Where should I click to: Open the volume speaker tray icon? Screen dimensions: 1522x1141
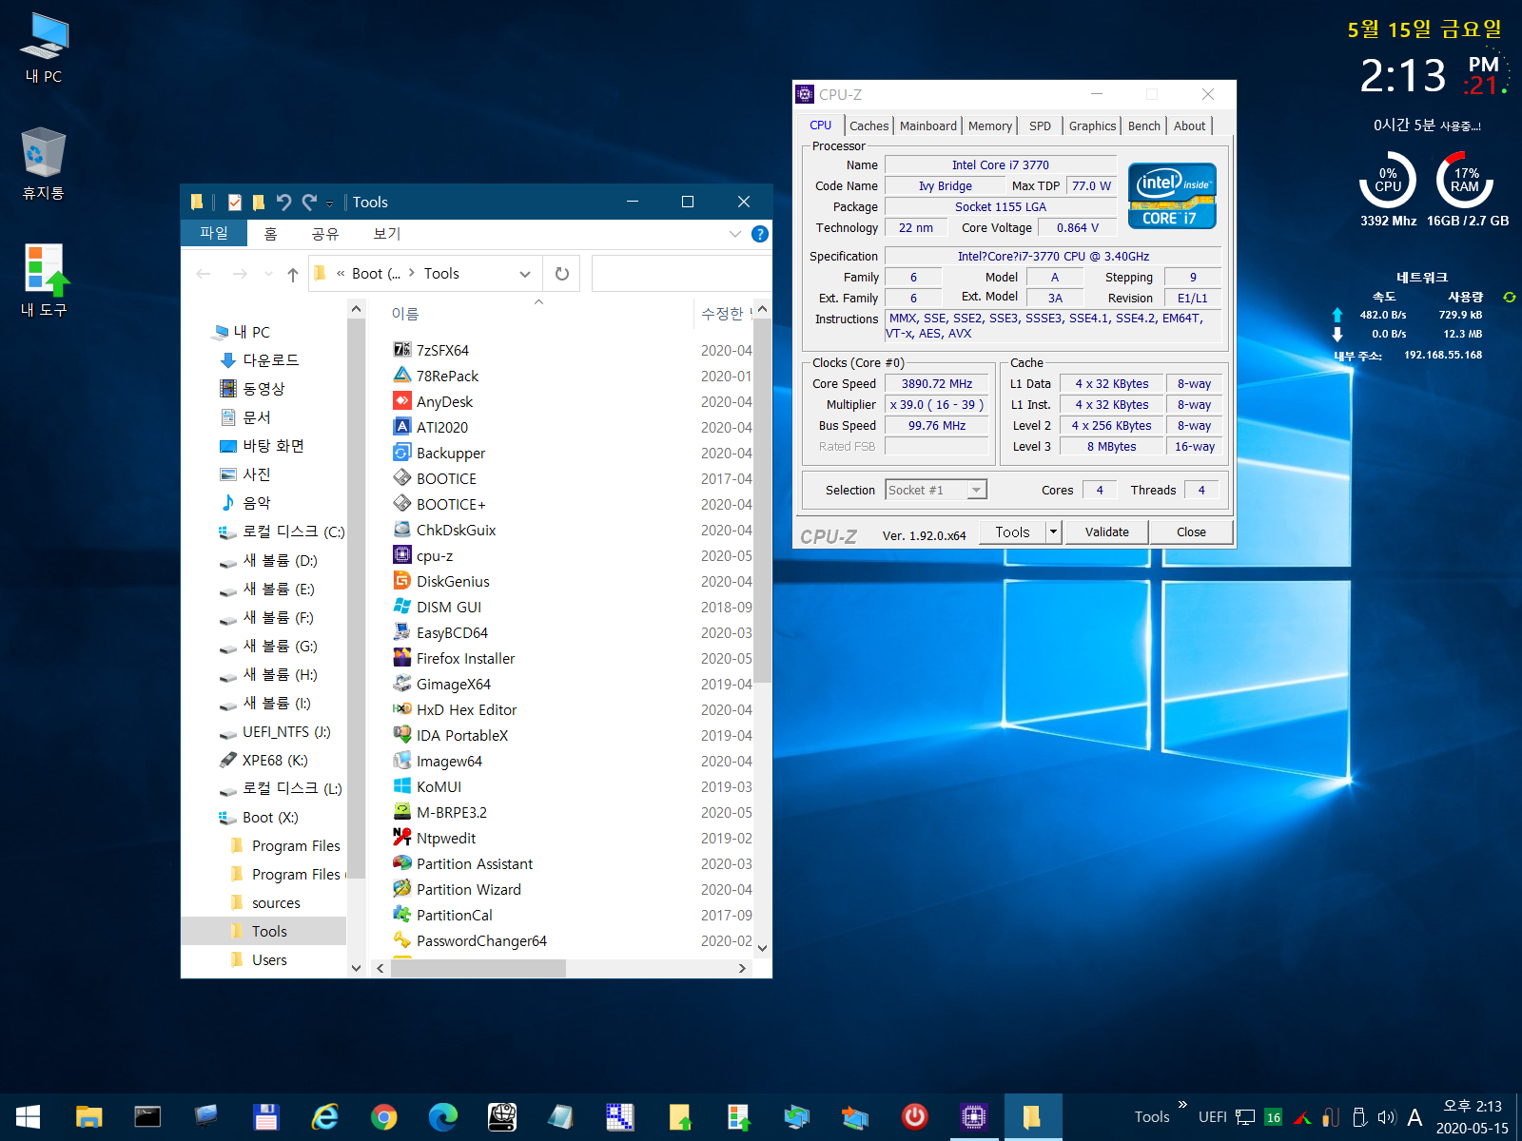tap(1387, 1117)
